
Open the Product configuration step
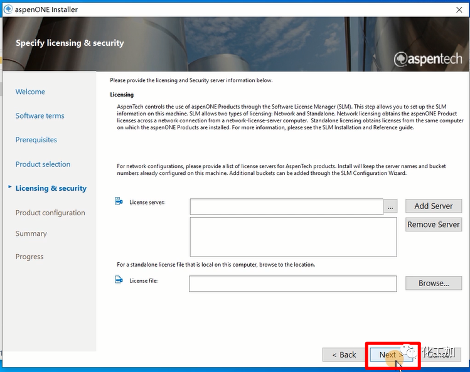click(50, 213)
